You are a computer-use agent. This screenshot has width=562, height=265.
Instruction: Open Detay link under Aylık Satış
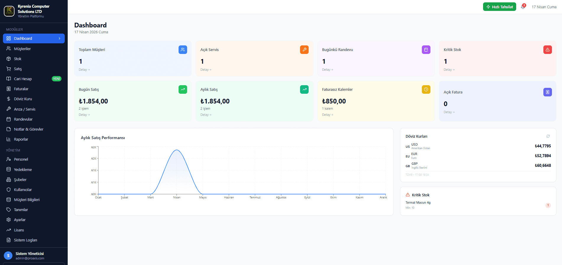(206, 115)
